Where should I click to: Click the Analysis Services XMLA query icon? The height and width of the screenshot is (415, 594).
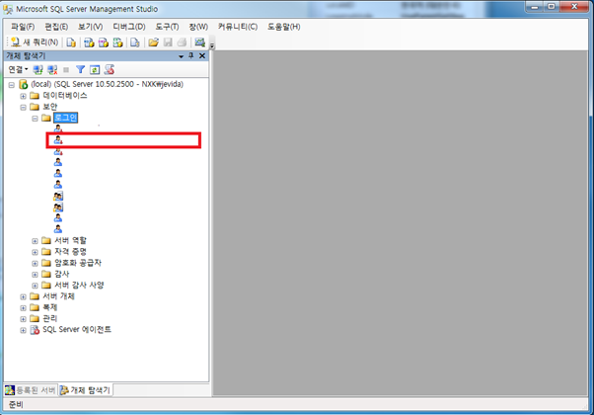117,42
